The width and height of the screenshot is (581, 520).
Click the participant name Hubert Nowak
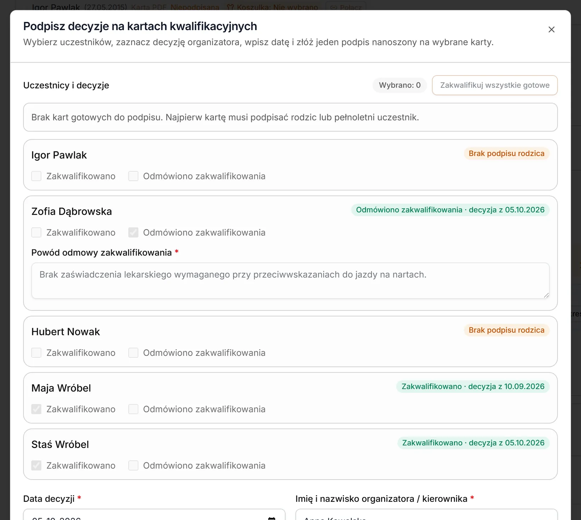point(66,332)
